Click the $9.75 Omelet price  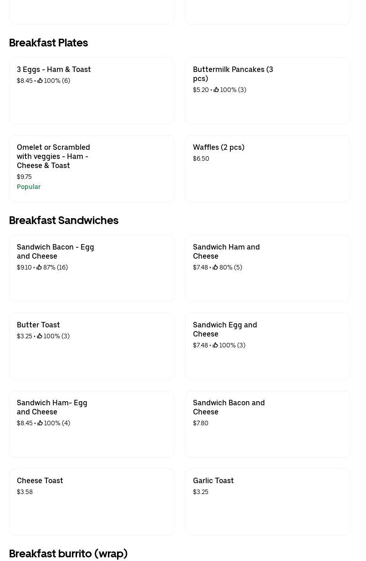(24, 177)
